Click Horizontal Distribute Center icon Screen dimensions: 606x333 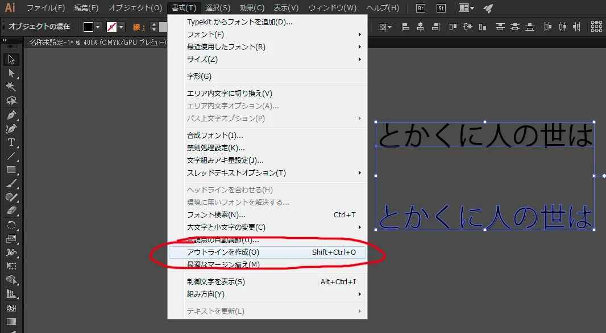click(x=563, y=27)
